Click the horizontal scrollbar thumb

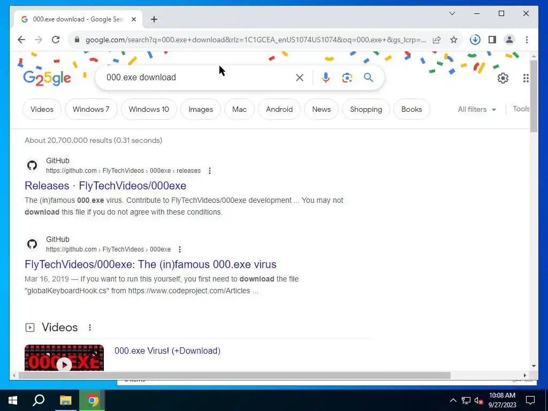coord(234,376)
